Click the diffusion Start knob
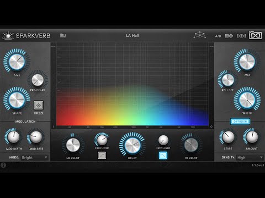The image size is (265, 198). (228, 137)
